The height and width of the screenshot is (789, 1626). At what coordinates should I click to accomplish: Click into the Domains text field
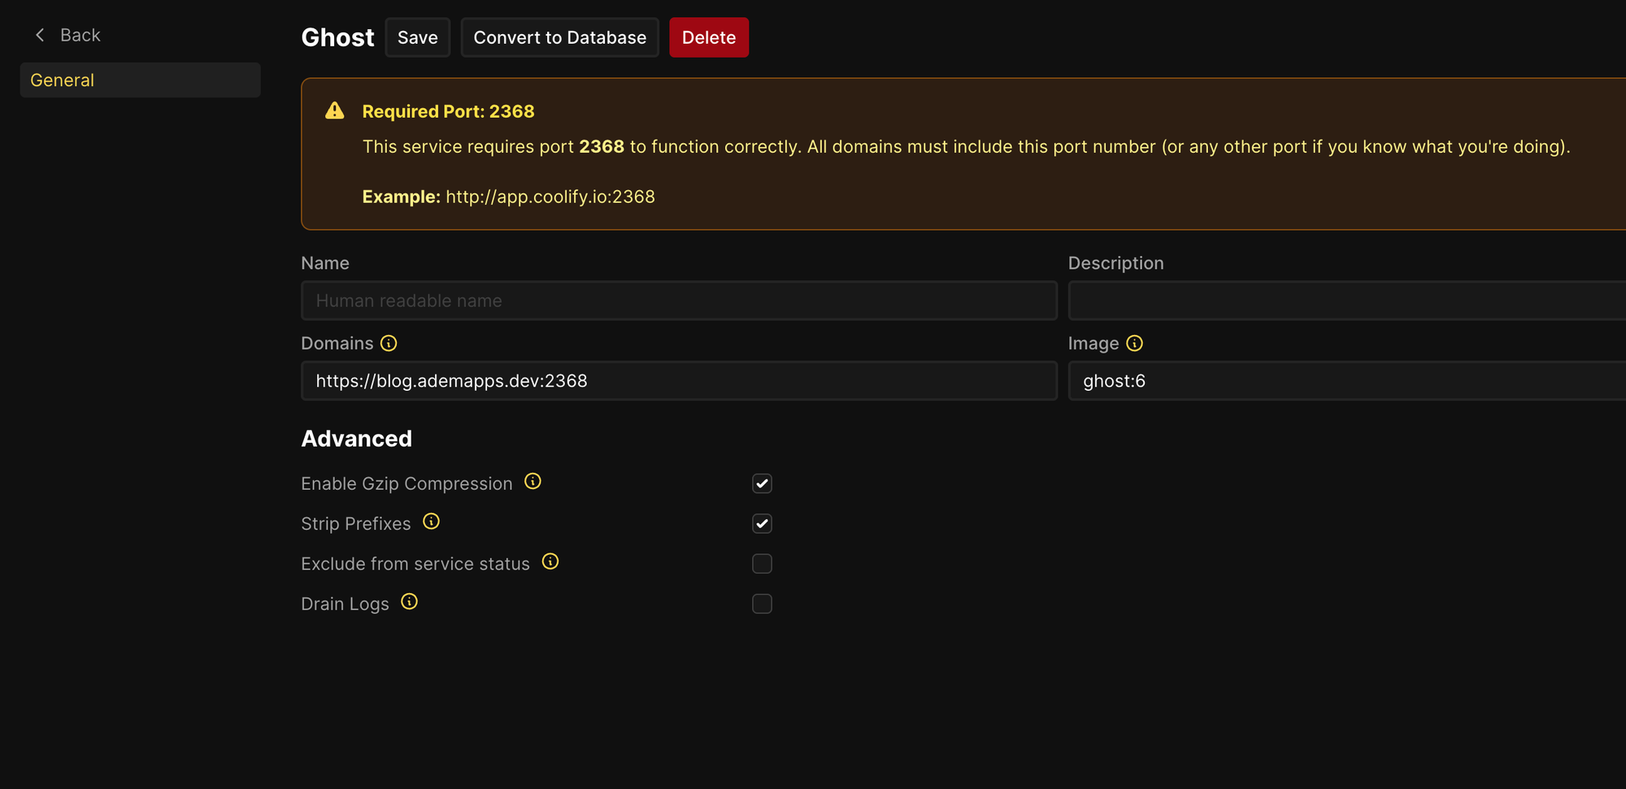coord(679,381)
